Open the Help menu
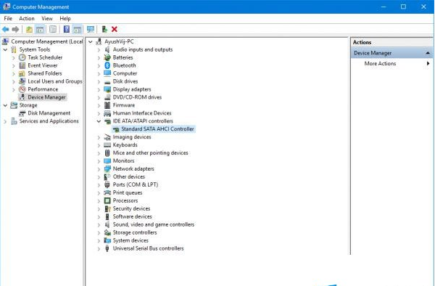 point(65,18)
